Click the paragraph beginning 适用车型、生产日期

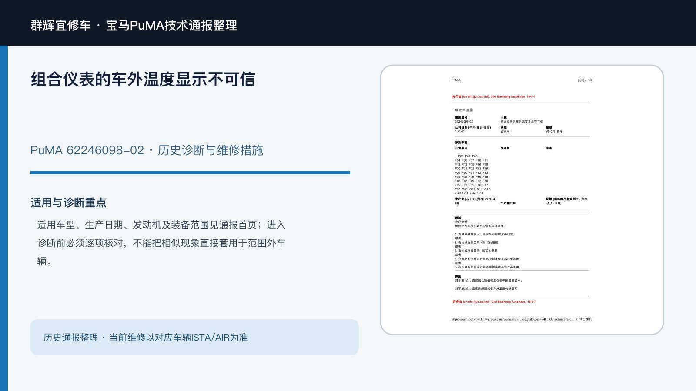pos(161,243)
